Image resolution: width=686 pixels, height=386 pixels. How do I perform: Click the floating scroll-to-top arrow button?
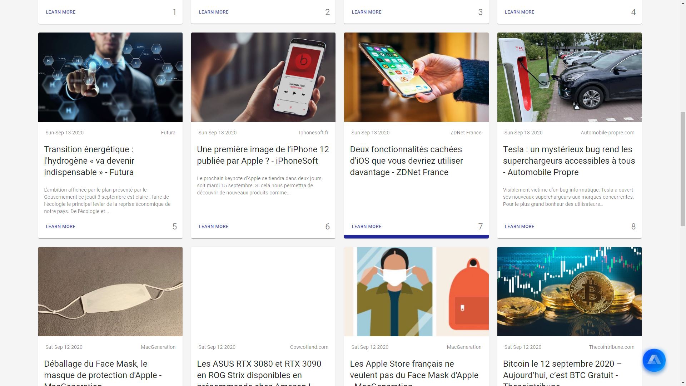pyautogui.click(x=654, y=360)
